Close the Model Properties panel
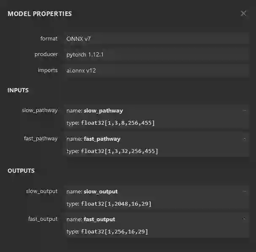The image size is (256, 252). click(x=243, y=13)
